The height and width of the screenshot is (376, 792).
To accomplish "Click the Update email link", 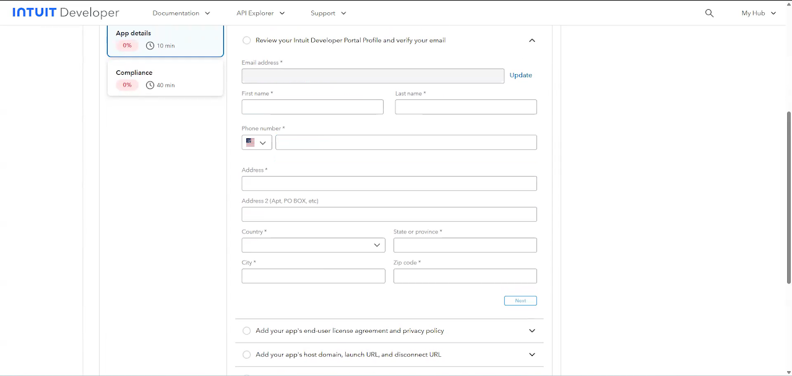I will tap(520, 75).
